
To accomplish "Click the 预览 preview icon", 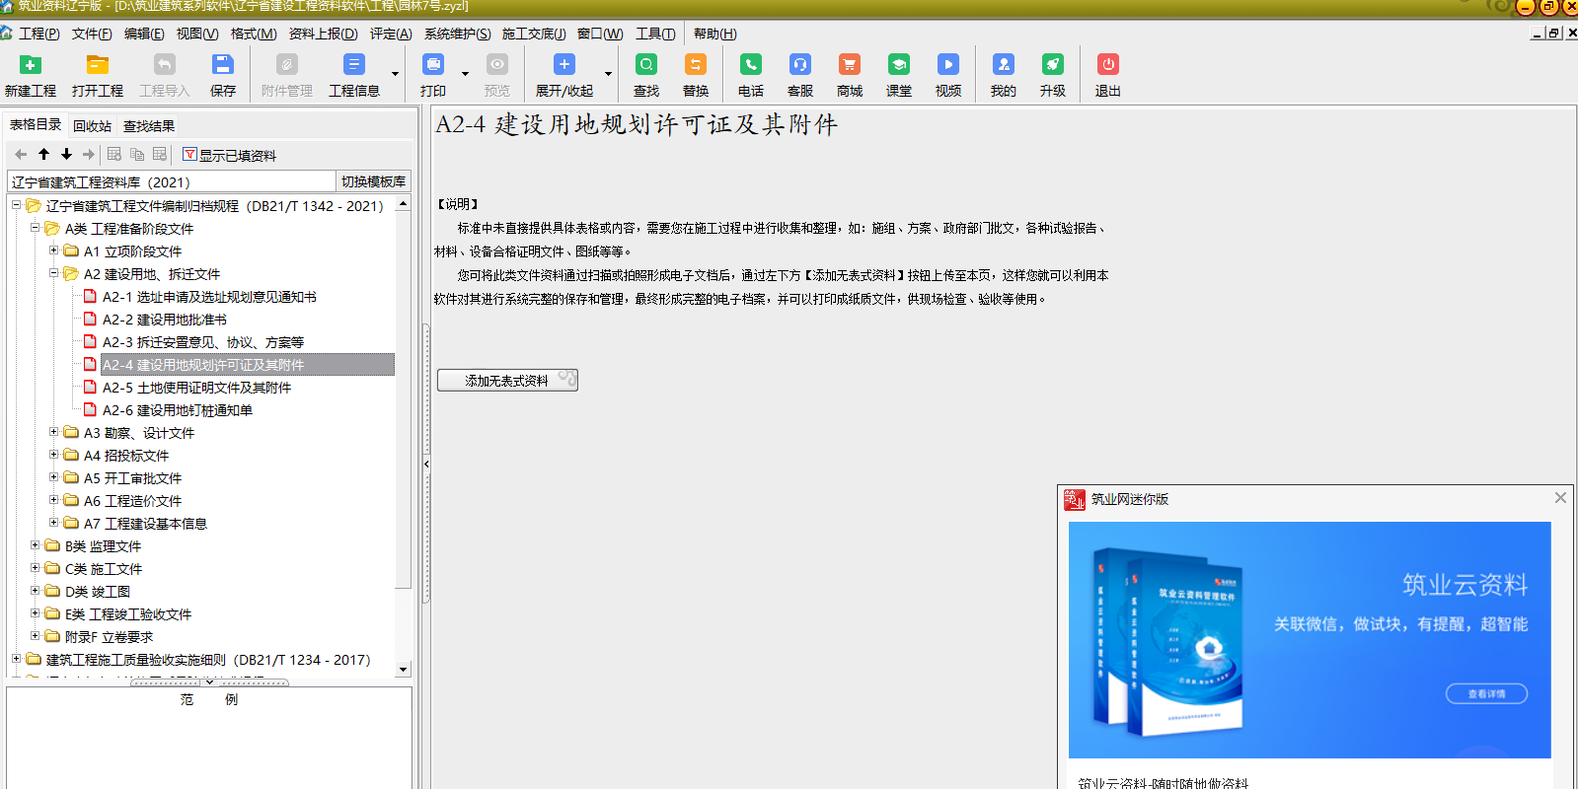I will pos(497,76).
